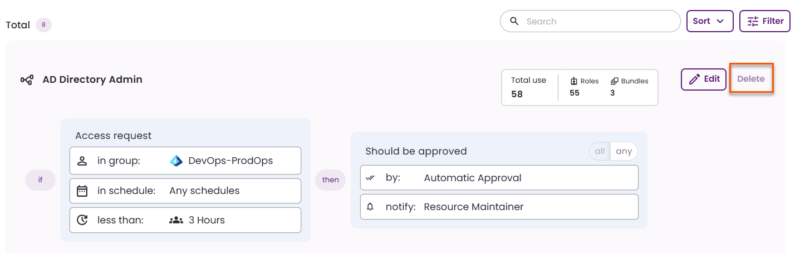Image resolution: width=795 pixels, height=254 pixels.
Task: Click the Bundles stack icon
Action: click(615, 81)
